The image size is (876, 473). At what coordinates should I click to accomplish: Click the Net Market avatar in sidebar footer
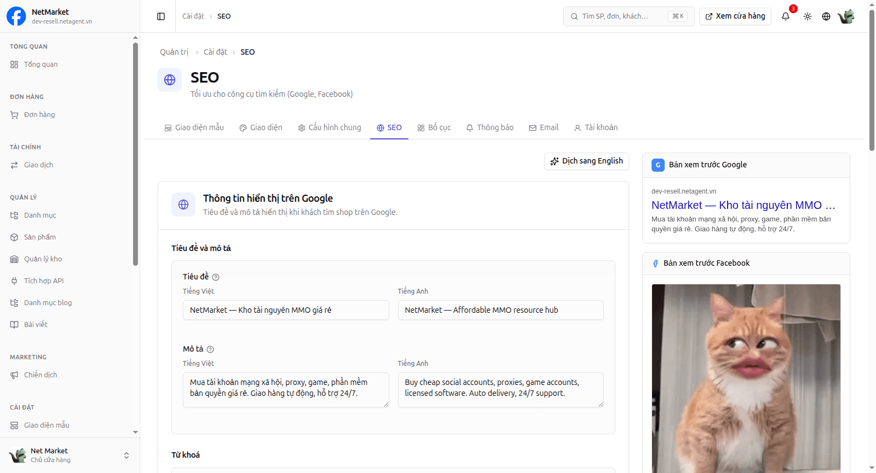[18, 456]
